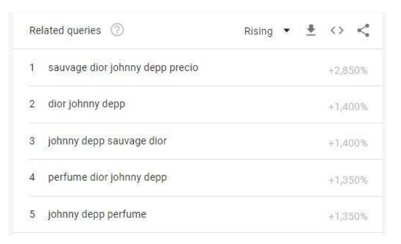Screen dimensions: 401x244
Task: Click the +1,350% value for query 5
Action: pos(353,215)
